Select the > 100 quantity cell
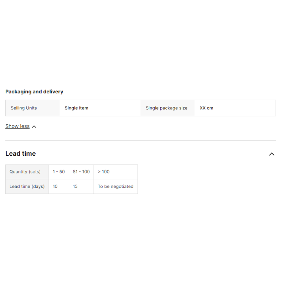Screen dimensions: 285x285 (116, 172)
